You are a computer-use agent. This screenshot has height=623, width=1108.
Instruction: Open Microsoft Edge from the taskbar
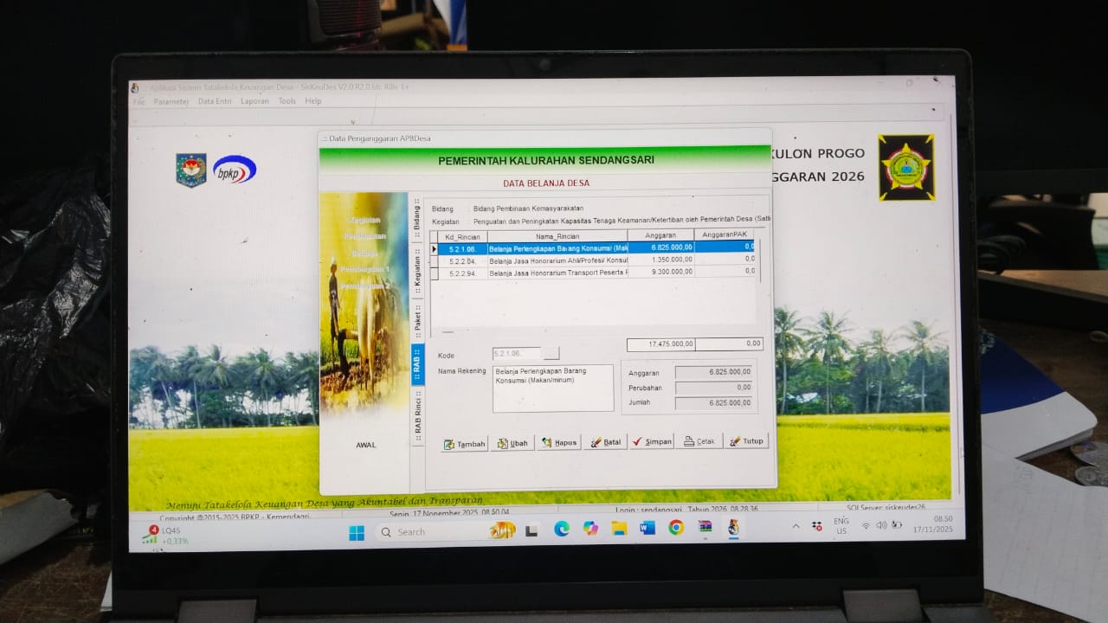(x=562, y=530)
